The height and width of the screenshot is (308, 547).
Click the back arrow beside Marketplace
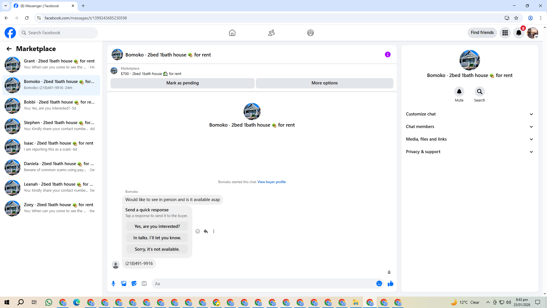pos(9,49)
